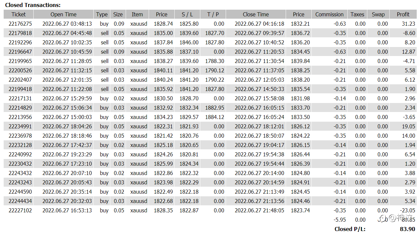The width and height of the screenshot is (417, 232).
Task: Click the Closed P/L total 83.90
Action: 407,229
